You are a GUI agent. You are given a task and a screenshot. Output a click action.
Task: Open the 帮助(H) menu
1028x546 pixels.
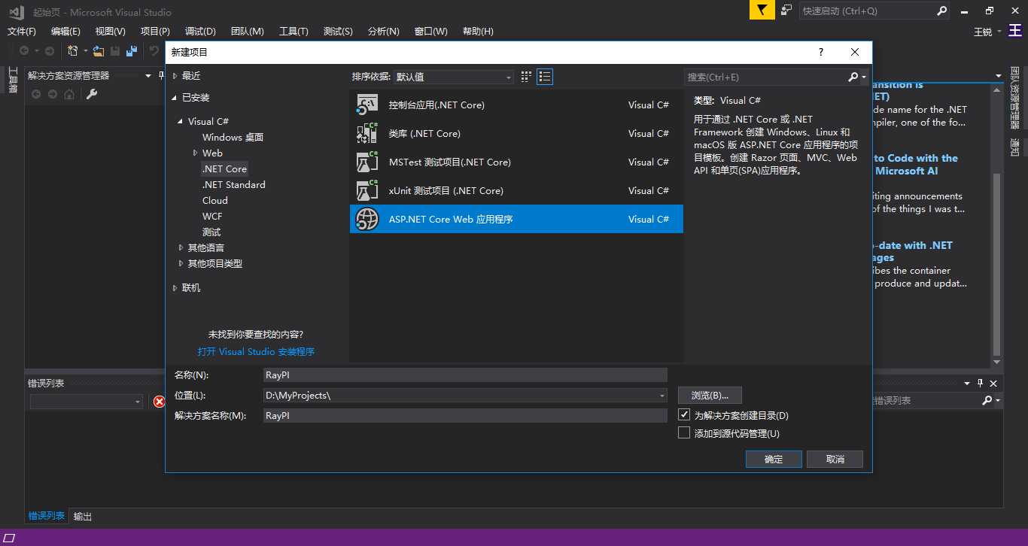point(478,31)
